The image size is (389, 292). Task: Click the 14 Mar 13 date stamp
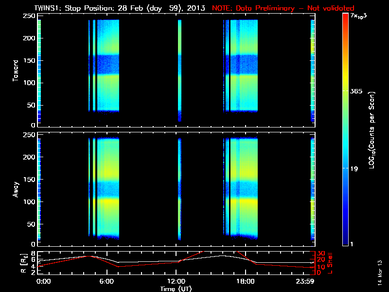[x=380, y=272]
